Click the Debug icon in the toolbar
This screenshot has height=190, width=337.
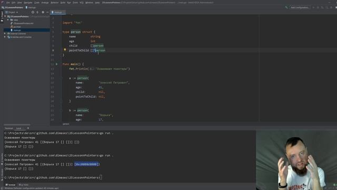click(318, 7)
